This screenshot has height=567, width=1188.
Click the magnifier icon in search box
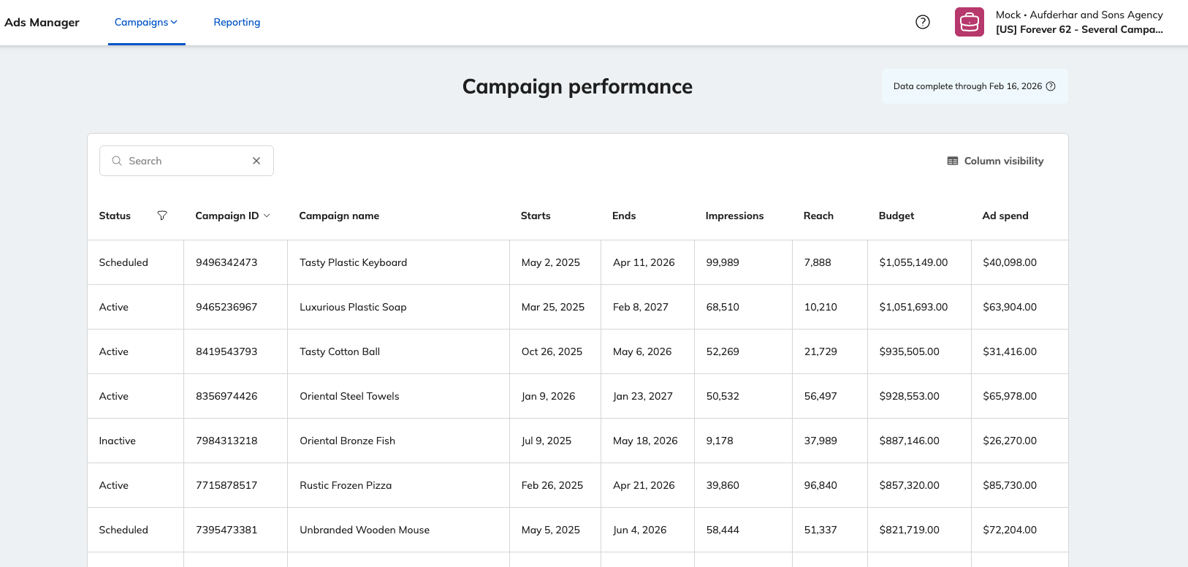[x=117, y=161]
